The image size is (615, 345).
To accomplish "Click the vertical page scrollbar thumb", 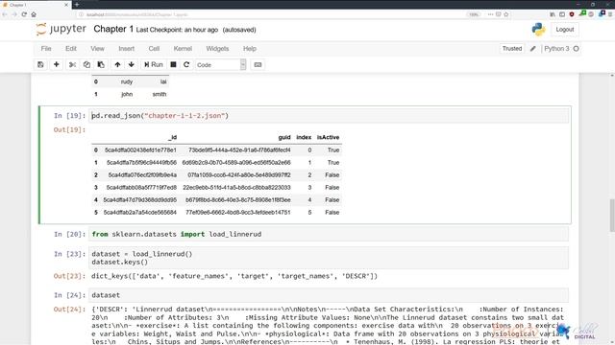I will 612,215.
